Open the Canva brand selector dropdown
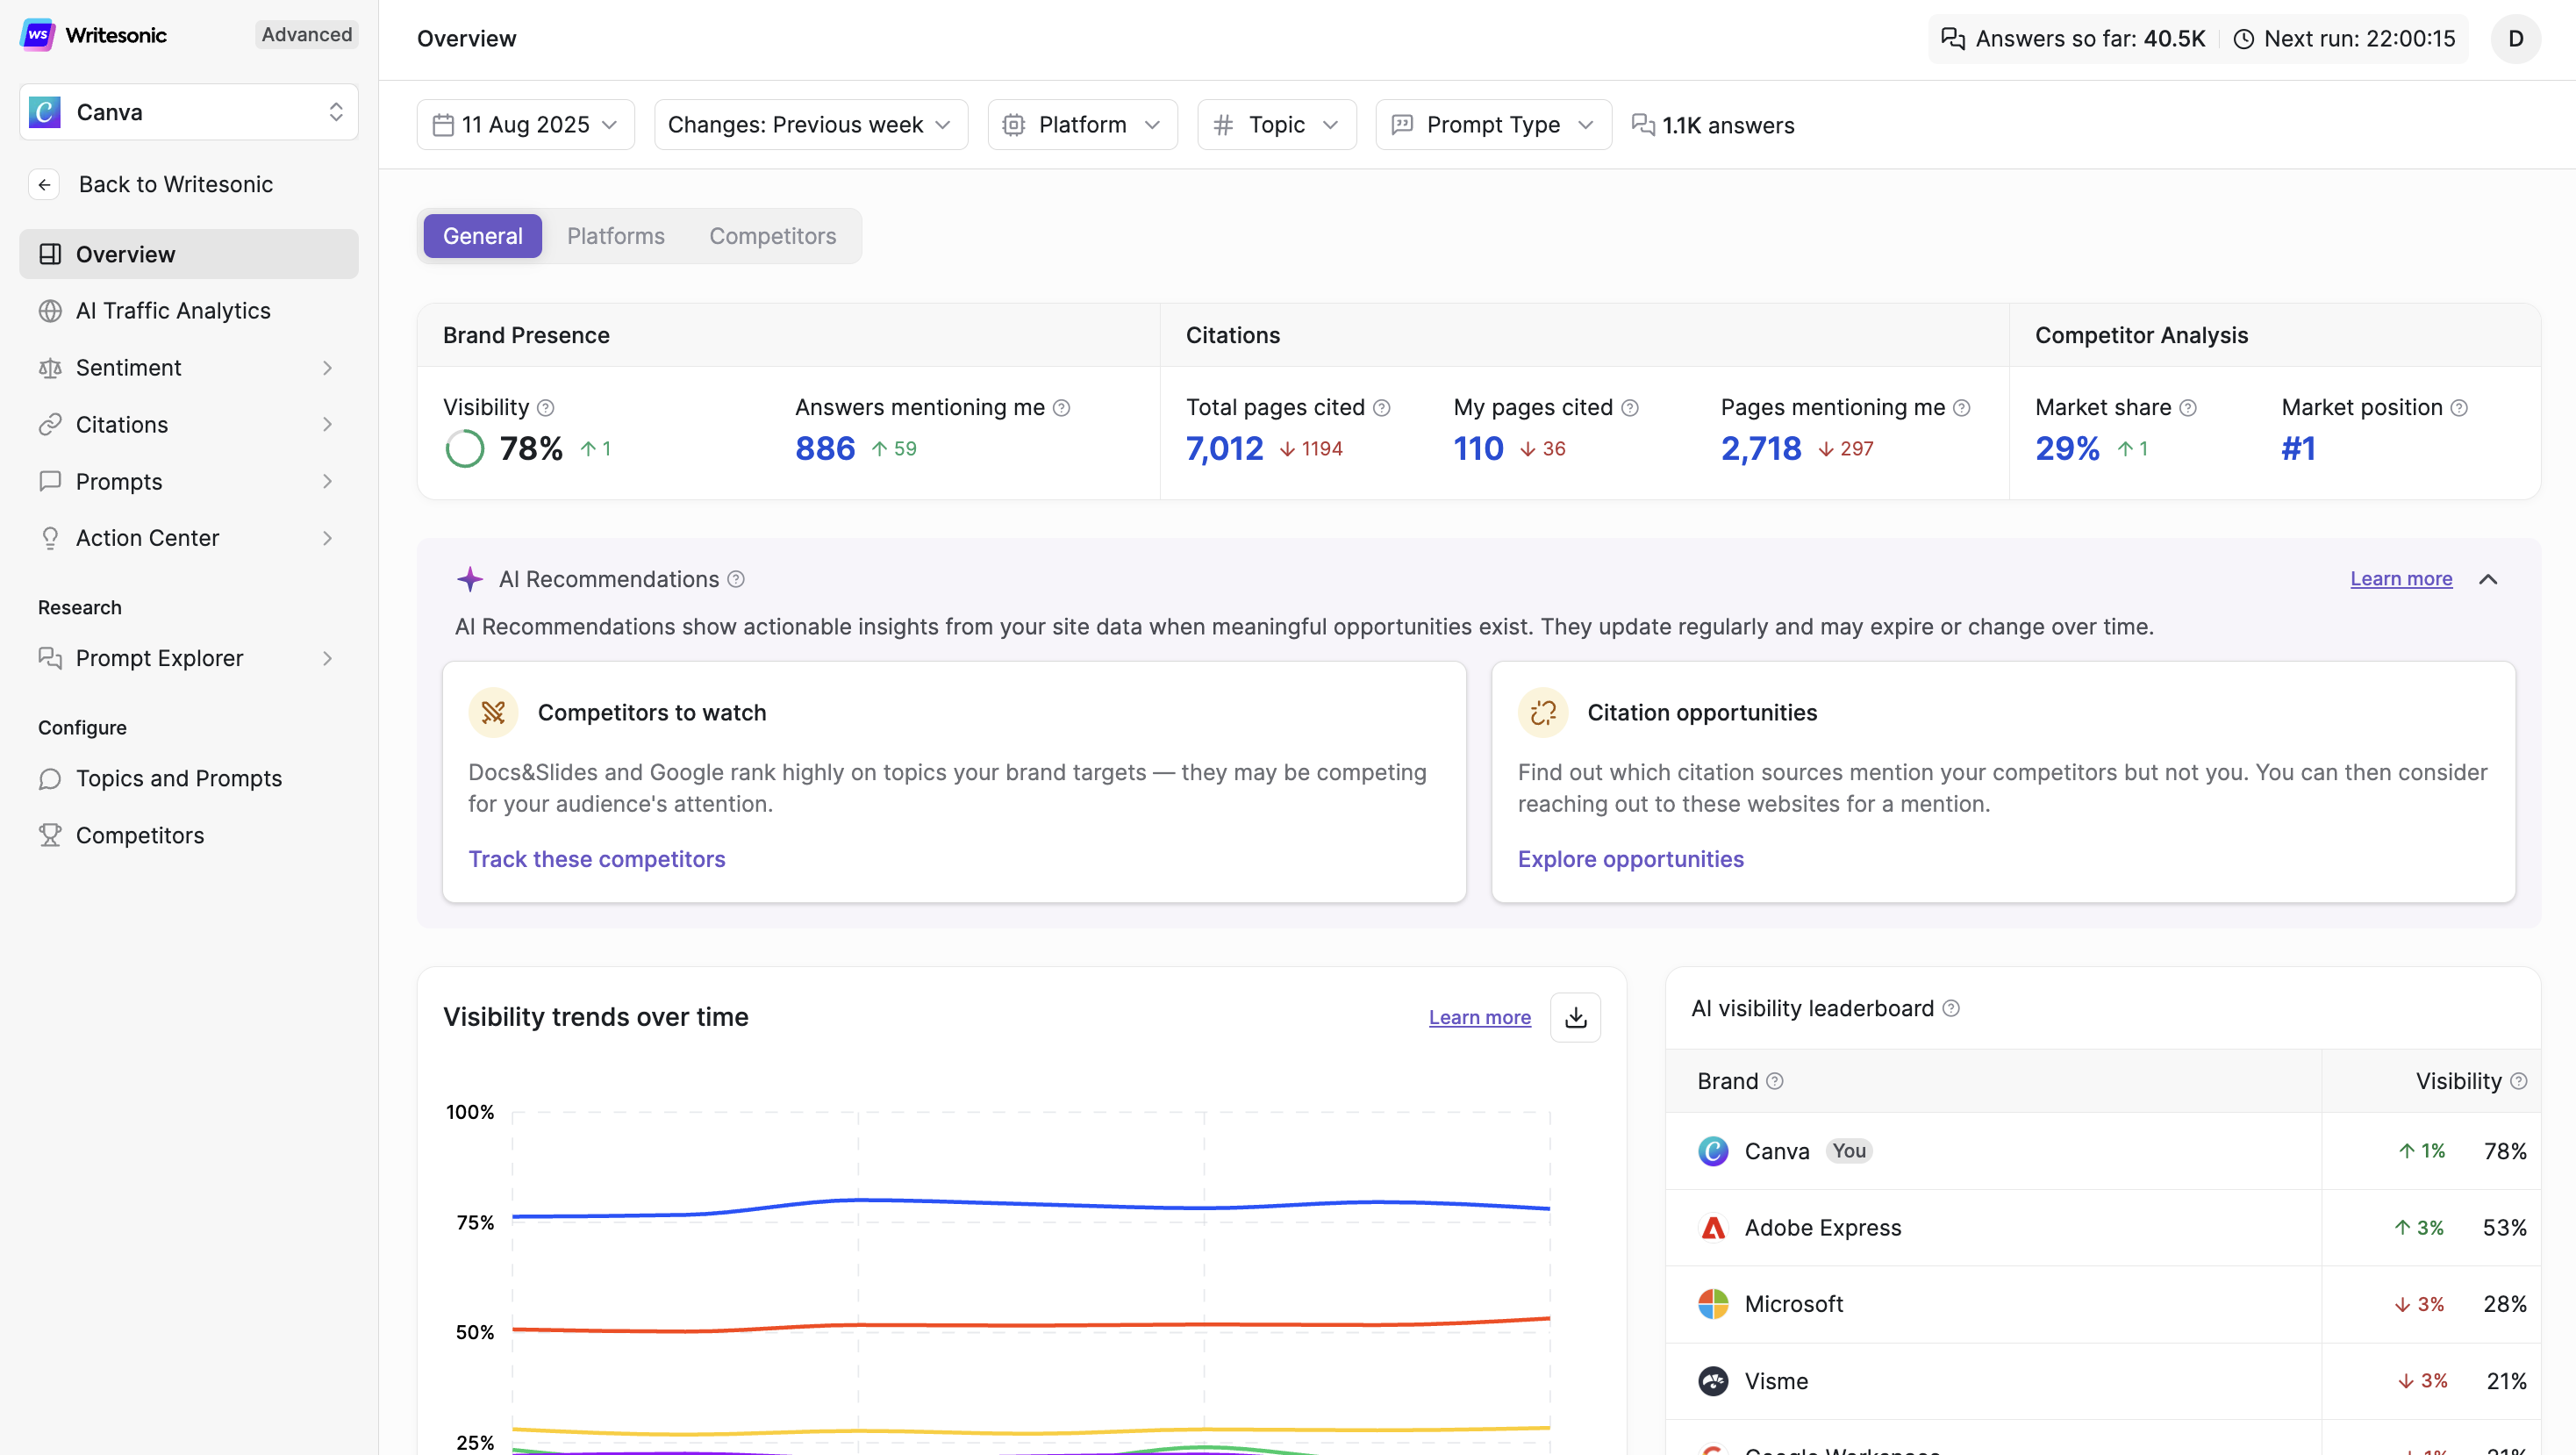 pyautogui.click(x=189, y=112)
